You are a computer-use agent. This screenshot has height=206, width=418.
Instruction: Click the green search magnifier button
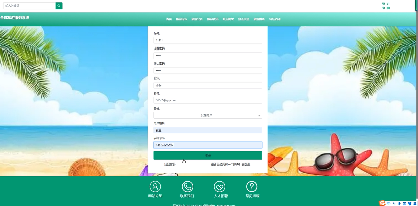tap(59, 6)
